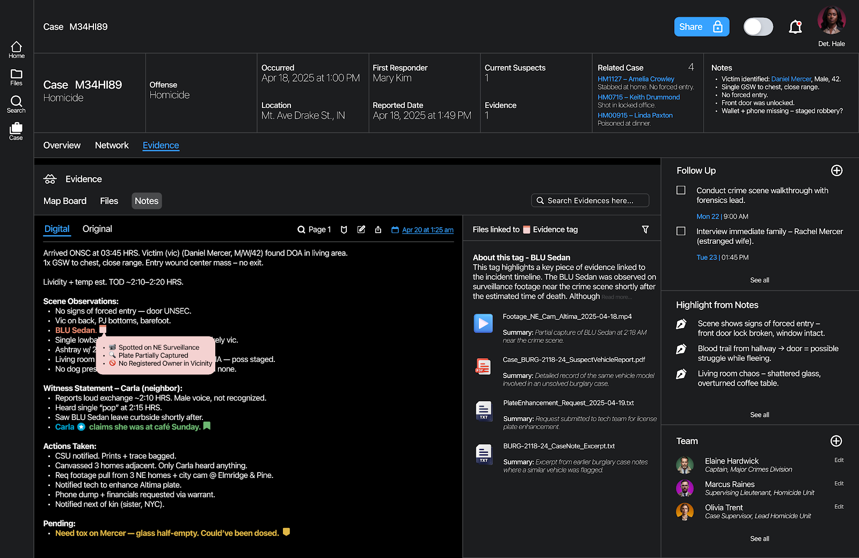859x558 pixels.
Task: Toggle the switch next to Share
Action: click(x=758, y=27)
